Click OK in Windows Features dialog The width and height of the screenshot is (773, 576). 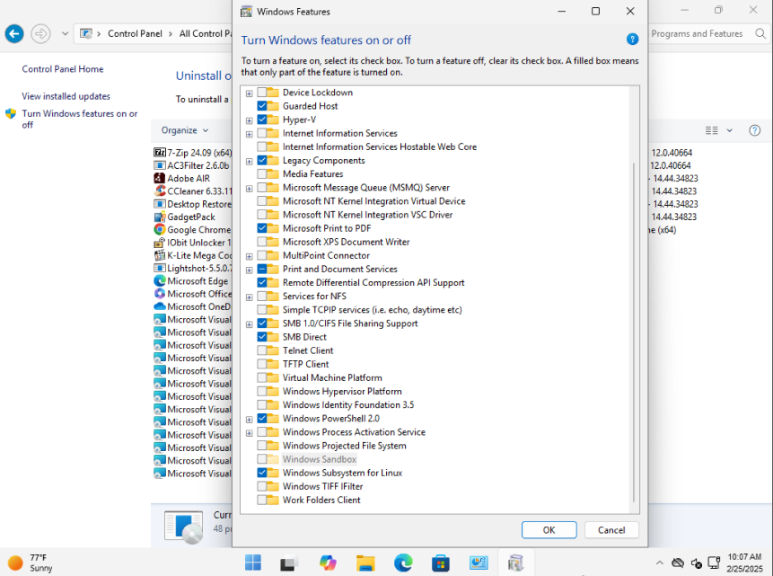click(x=549, y=529)
